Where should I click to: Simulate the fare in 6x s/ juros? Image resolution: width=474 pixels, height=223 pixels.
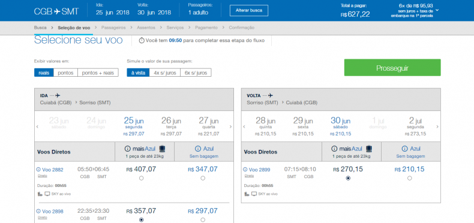coord(196,73)
